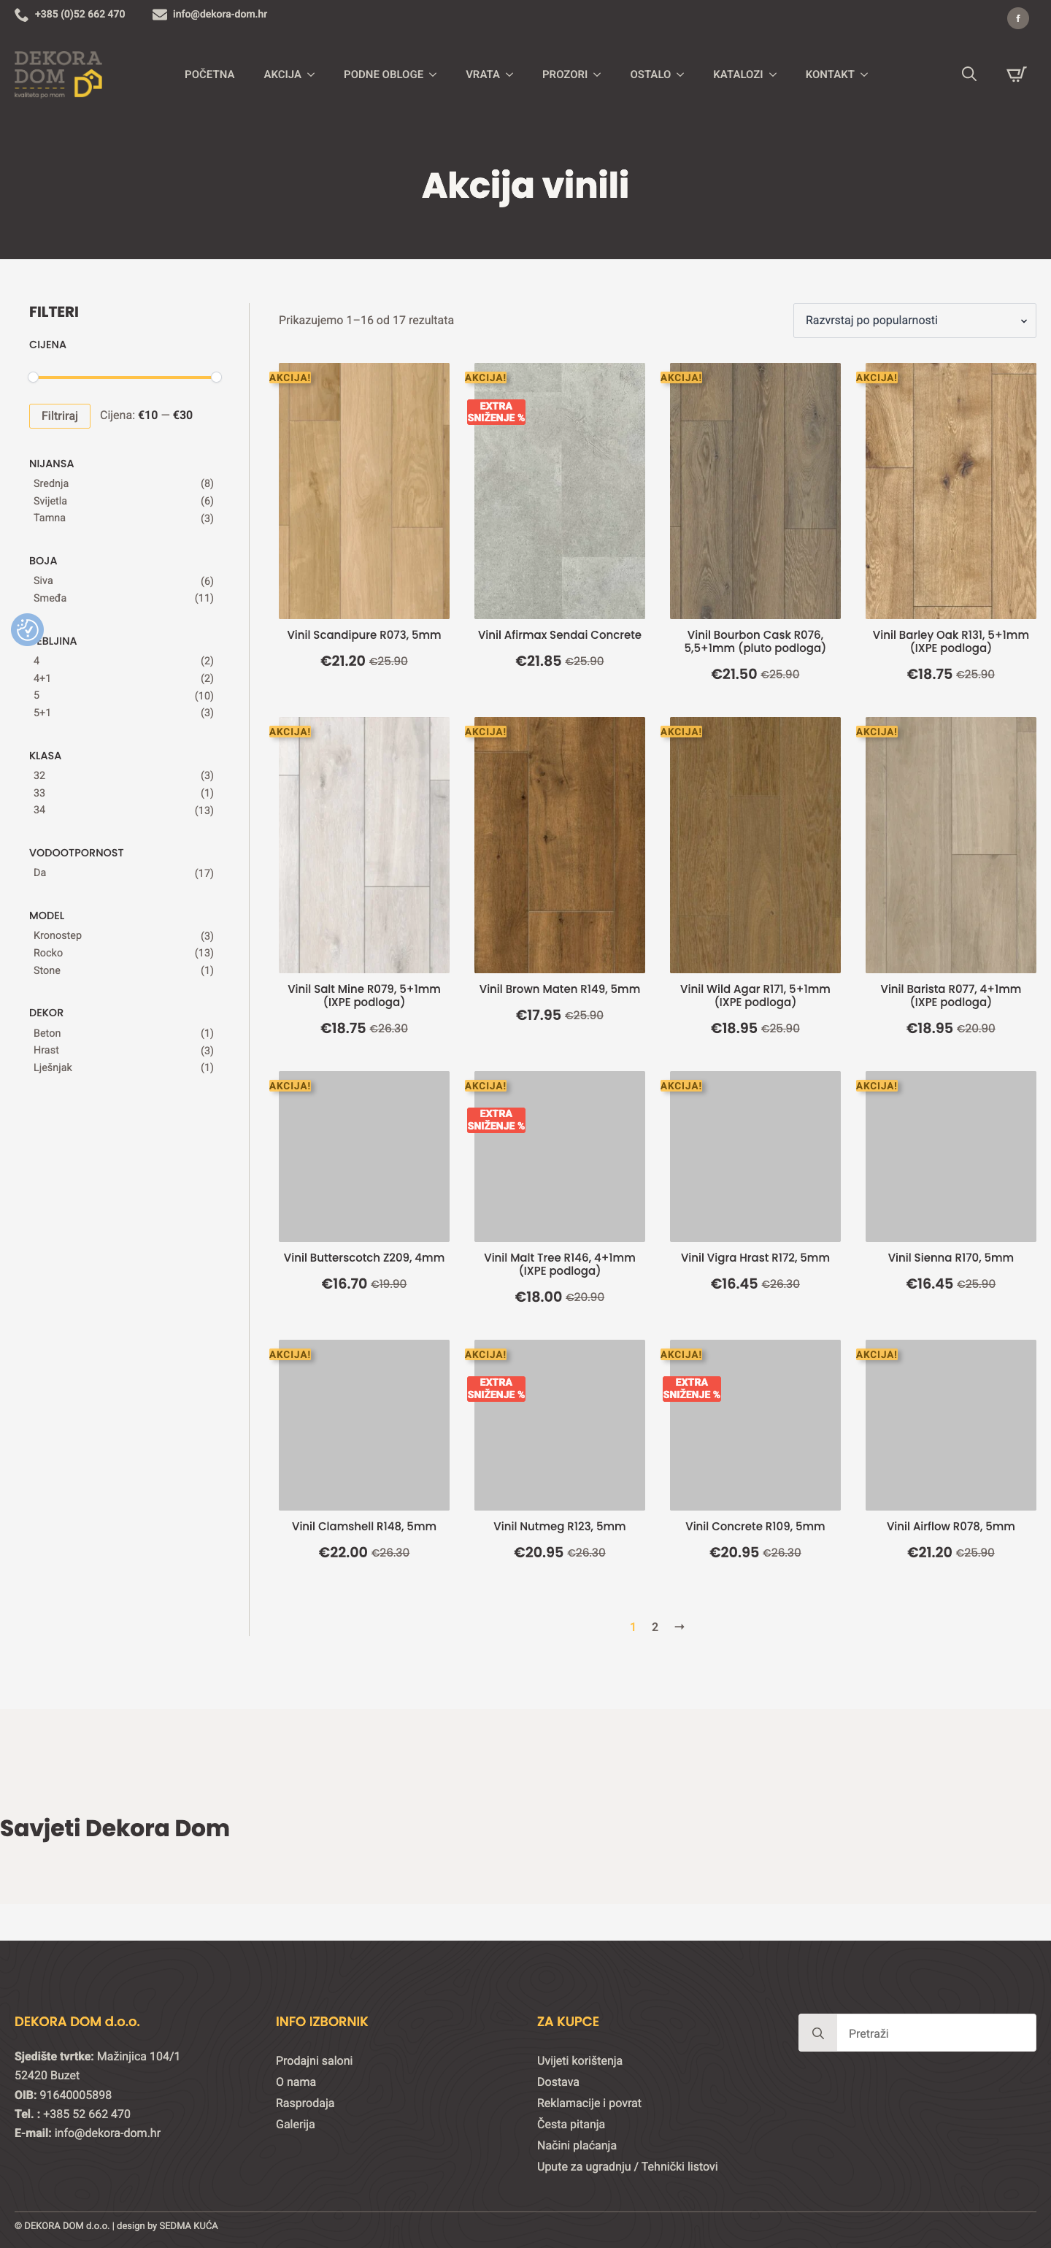1051x2248 pixels.
Task: Filter by Boja Siva
Action: (x=44, y=580)
